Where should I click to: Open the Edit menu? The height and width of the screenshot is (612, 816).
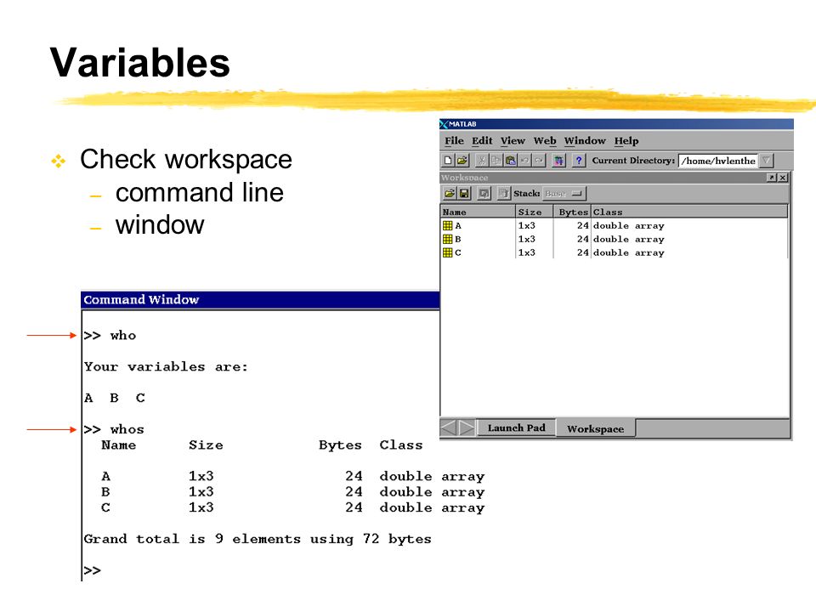tap(482, 140)
